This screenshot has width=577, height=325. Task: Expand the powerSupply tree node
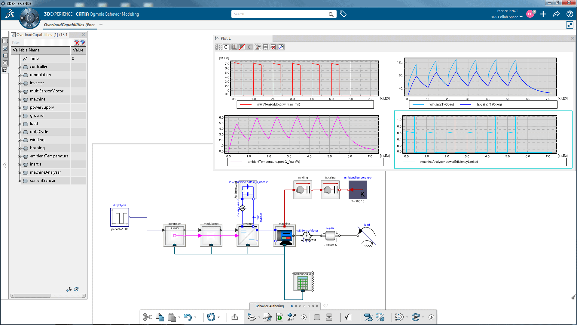[20, 108]
